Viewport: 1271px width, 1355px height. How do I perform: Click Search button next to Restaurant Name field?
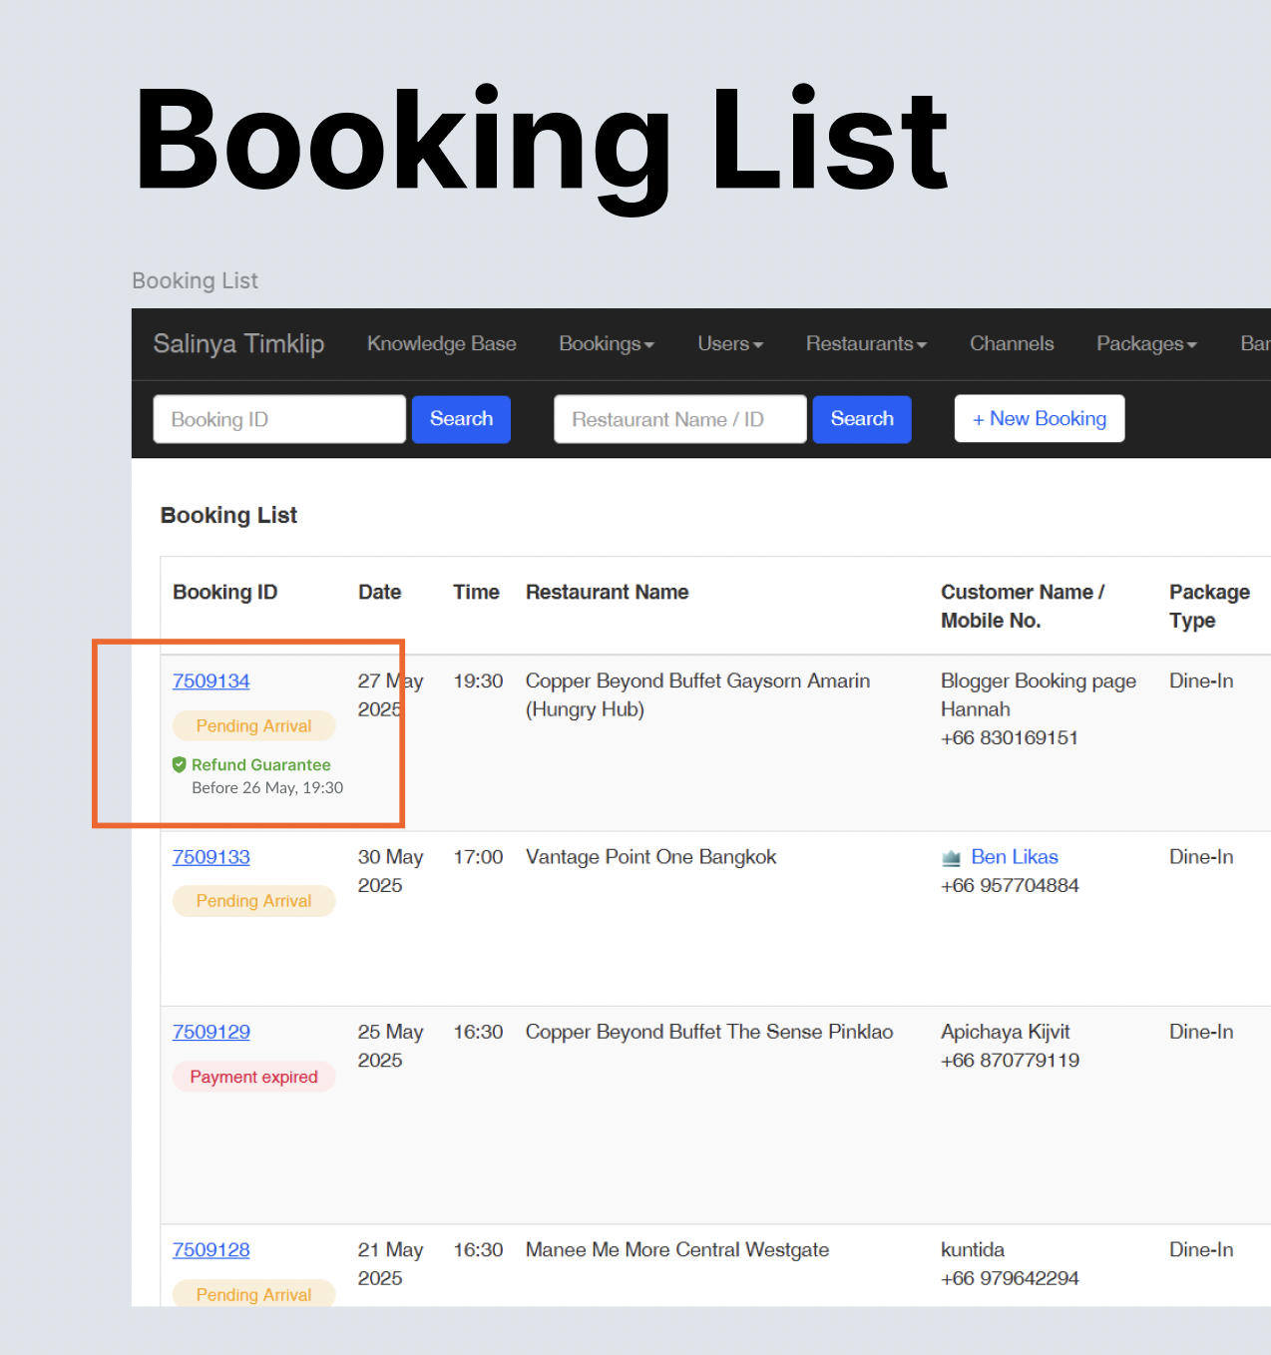pos(861,419)
